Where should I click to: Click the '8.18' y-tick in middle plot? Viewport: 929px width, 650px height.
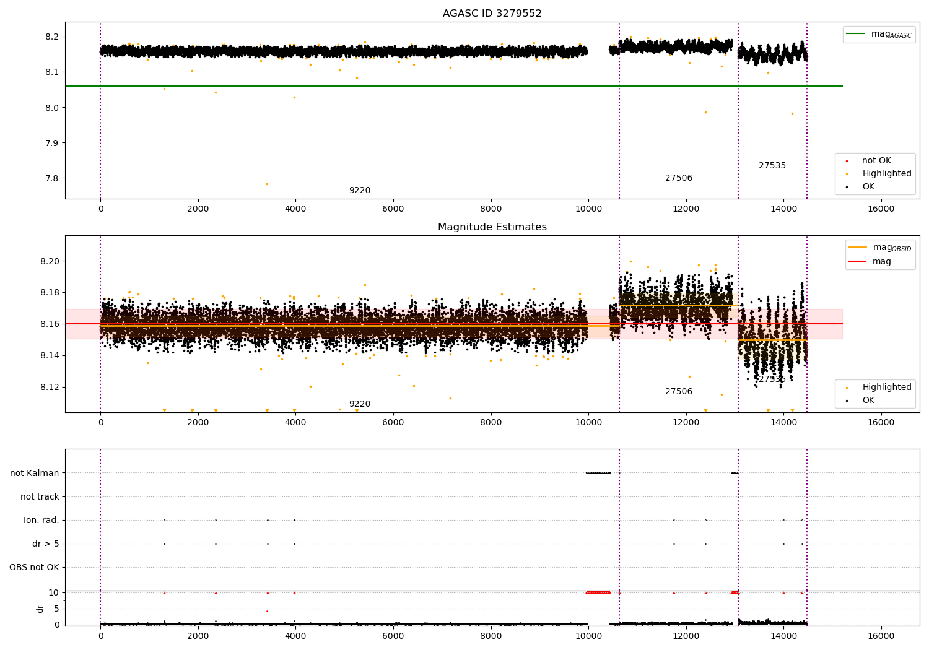pos(49,292)
